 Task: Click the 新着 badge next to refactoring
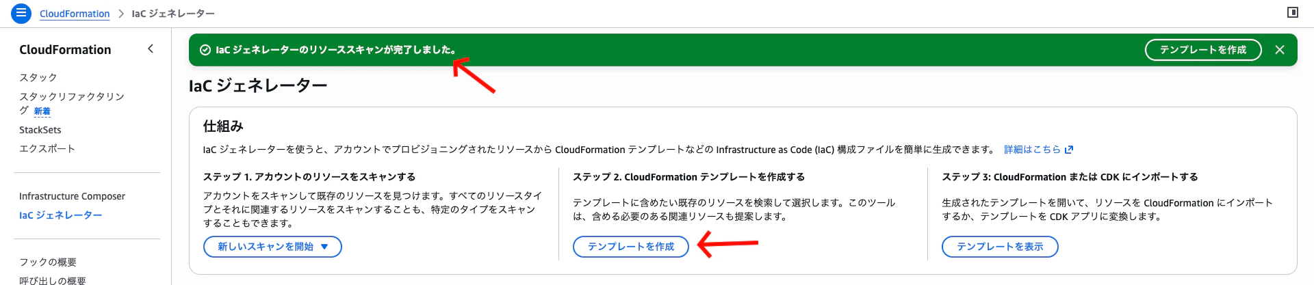(x=42, y=111)
